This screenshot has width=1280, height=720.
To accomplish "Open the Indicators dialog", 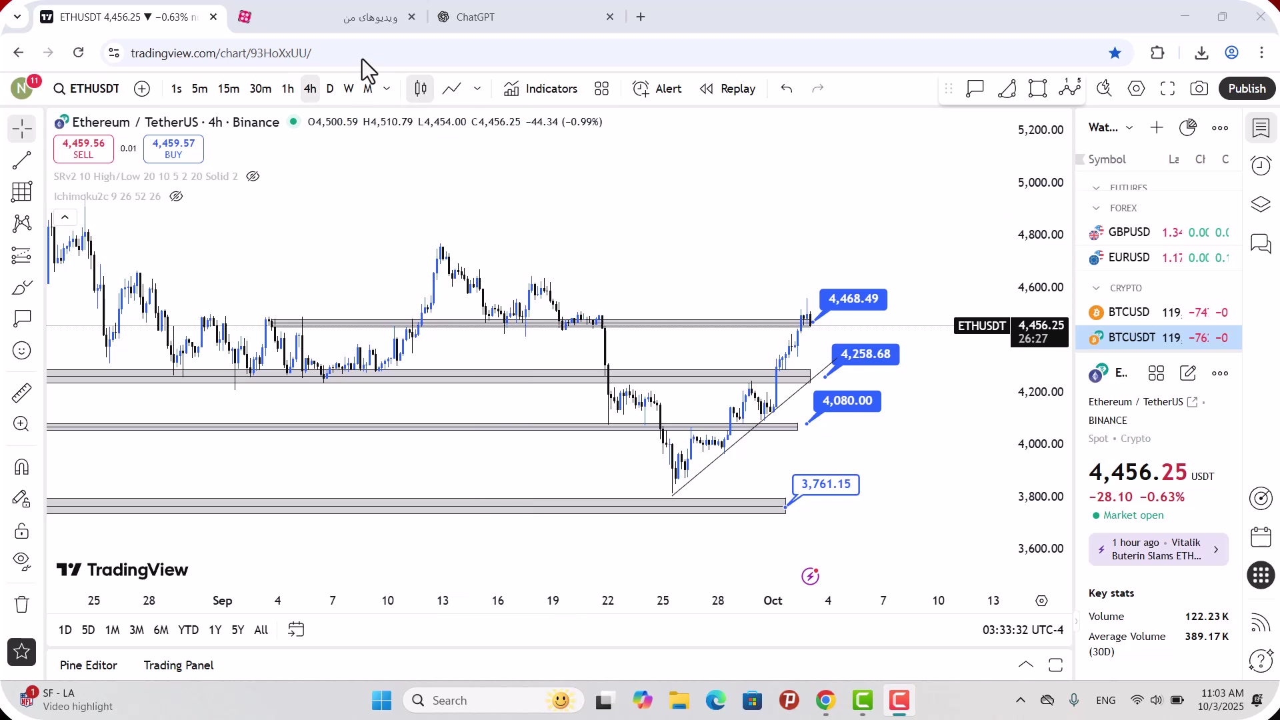I will coord(541,89).
